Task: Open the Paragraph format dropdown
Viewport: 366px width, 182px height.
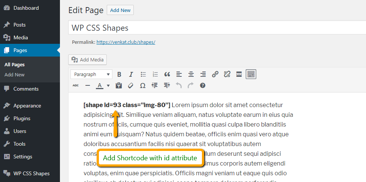Action: [91, 75]
